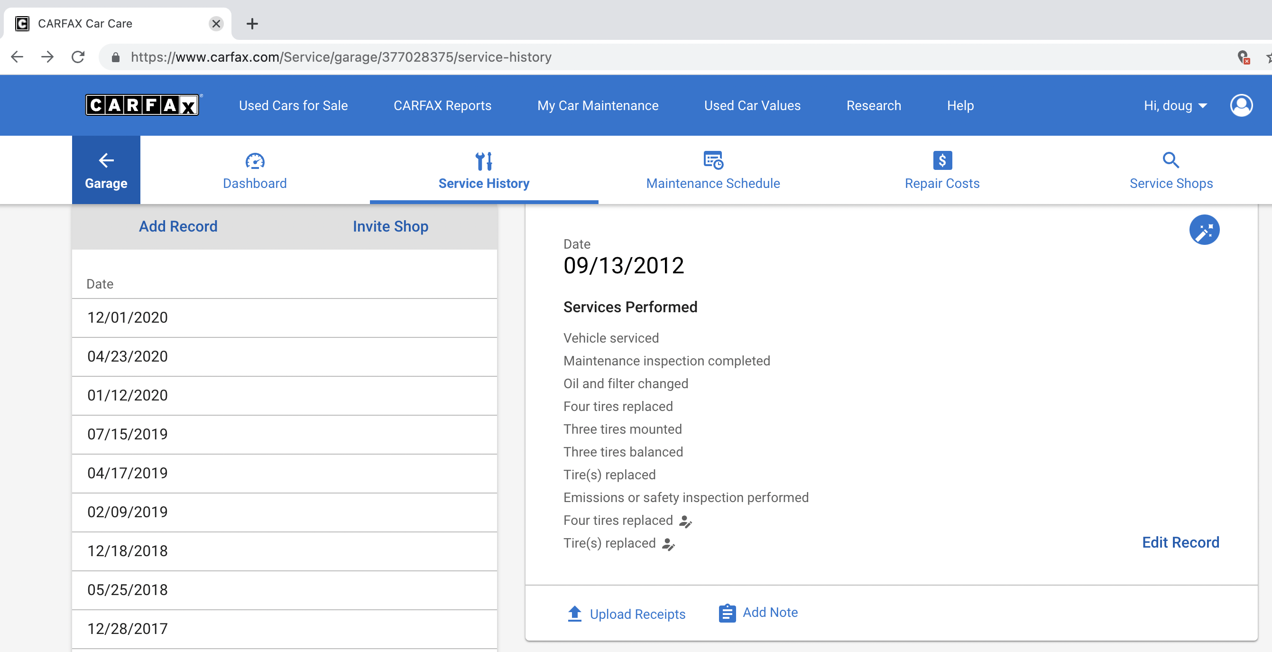
Task: Click the Service History wrench icon
Action: point(484,160)
